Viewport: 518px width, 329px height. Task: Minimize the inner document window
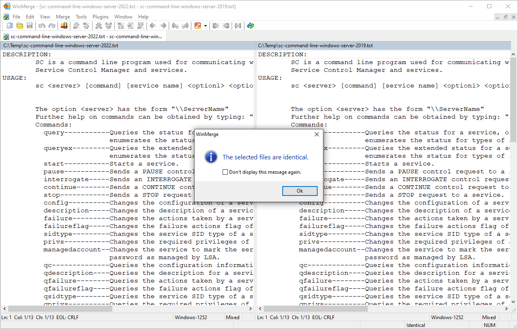coord(498,17)
